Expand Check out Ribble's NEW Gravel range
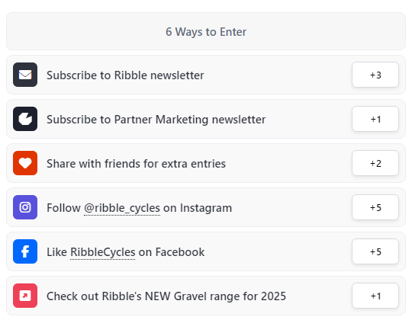Viewport: 412px width, 320px height. pyautogui.click(x=206, y=296)
